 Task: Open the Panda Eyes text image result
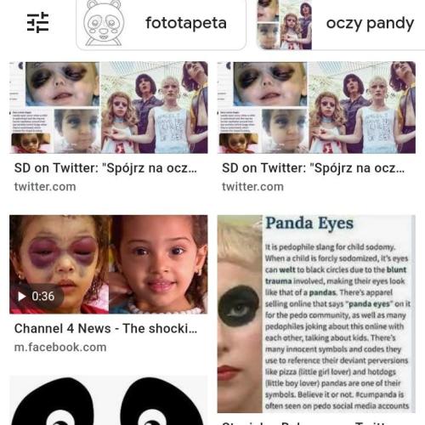click(316, 314)
